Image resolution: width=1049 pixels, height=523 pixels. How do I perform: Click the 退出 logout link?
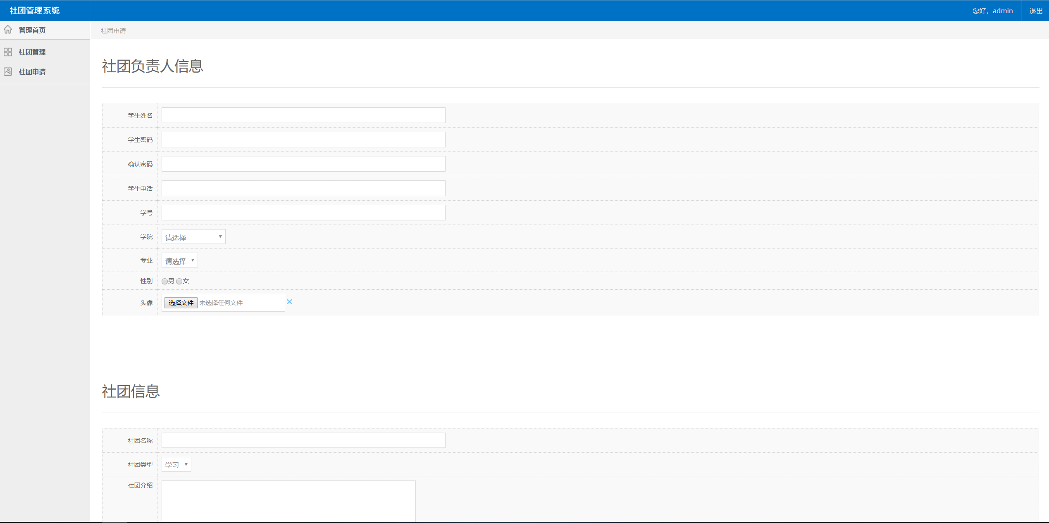(x=1035, y=11)
